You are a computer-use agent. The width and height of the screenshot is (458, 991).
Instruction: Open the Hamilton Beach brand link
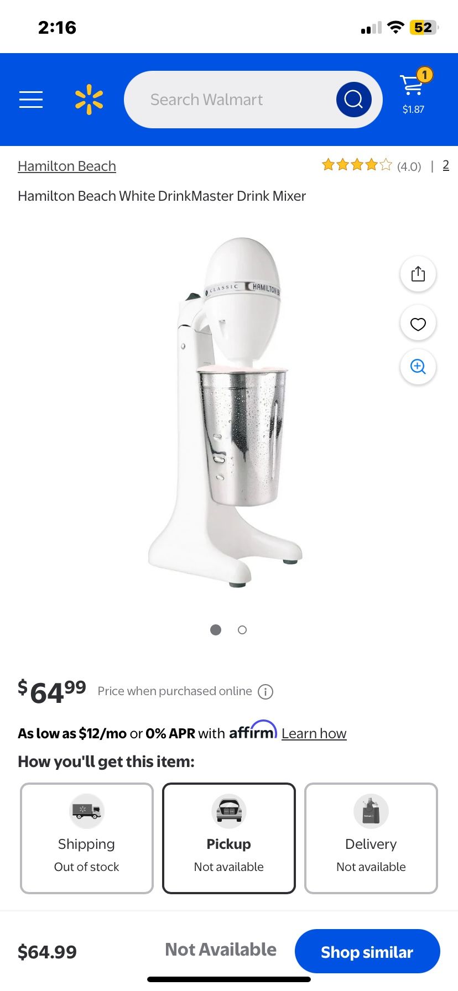67,166
